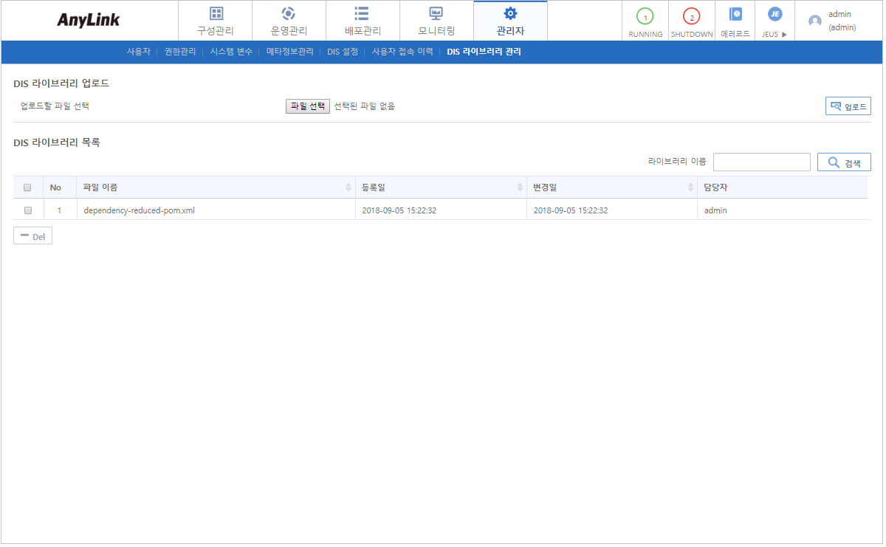Focus the 라이브러리 이름 search field
The height and width of the screenshot is (547, 886).
762,162
